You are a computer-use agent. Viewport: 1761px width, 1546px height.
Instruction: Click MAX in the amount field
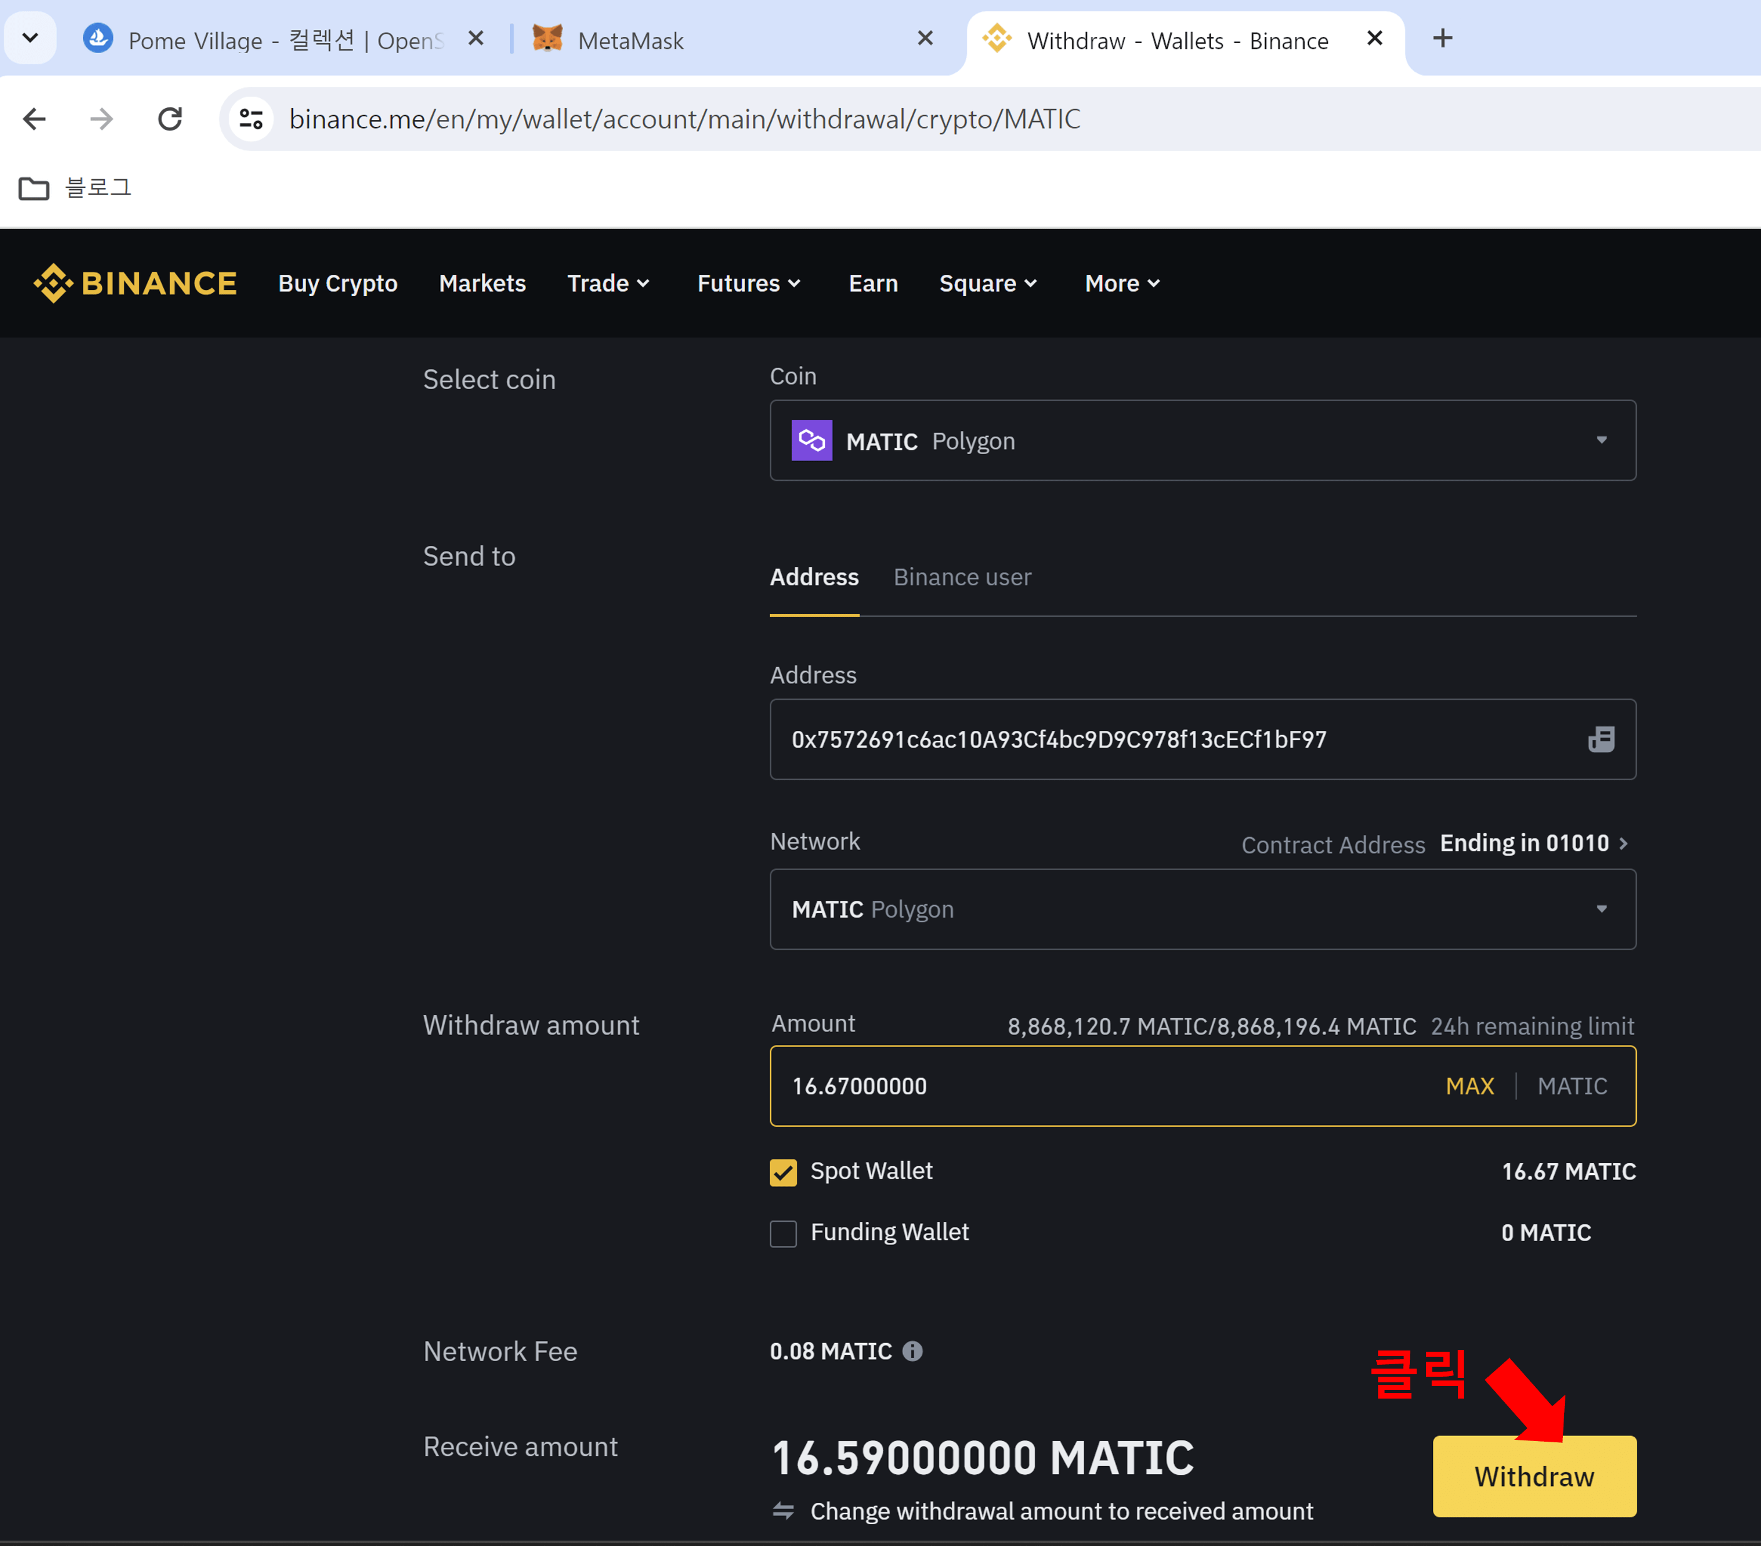tap(1469, 1086)
